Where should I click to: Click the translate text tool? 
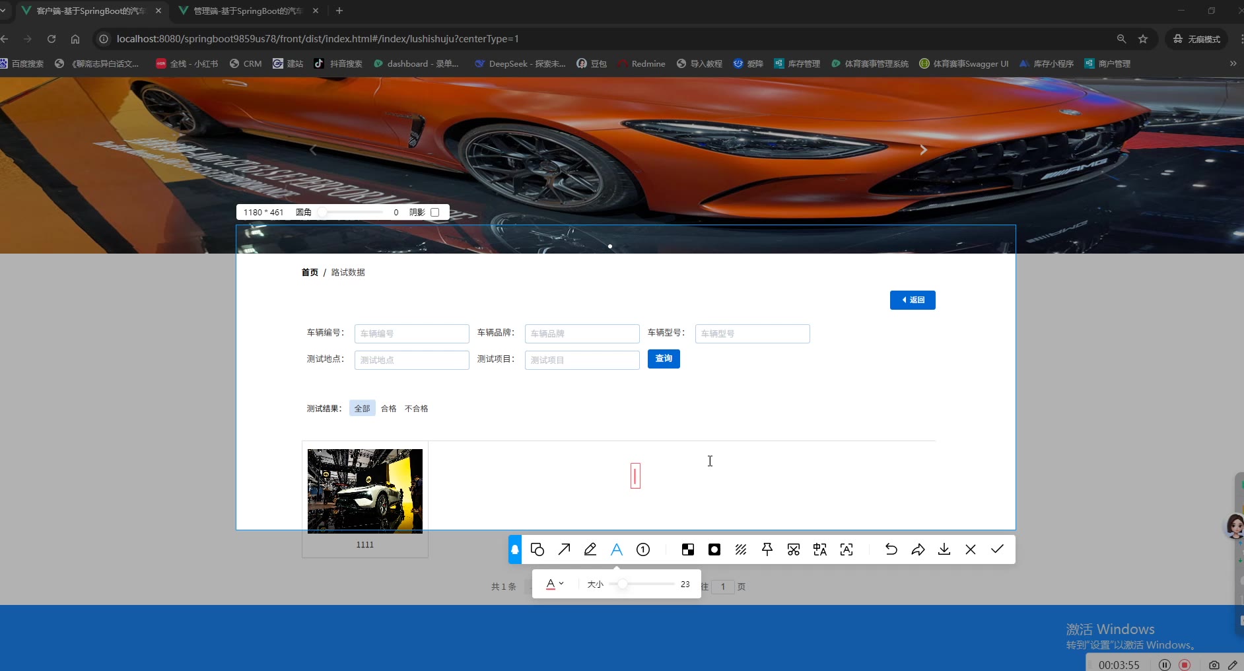pos(820,549)
